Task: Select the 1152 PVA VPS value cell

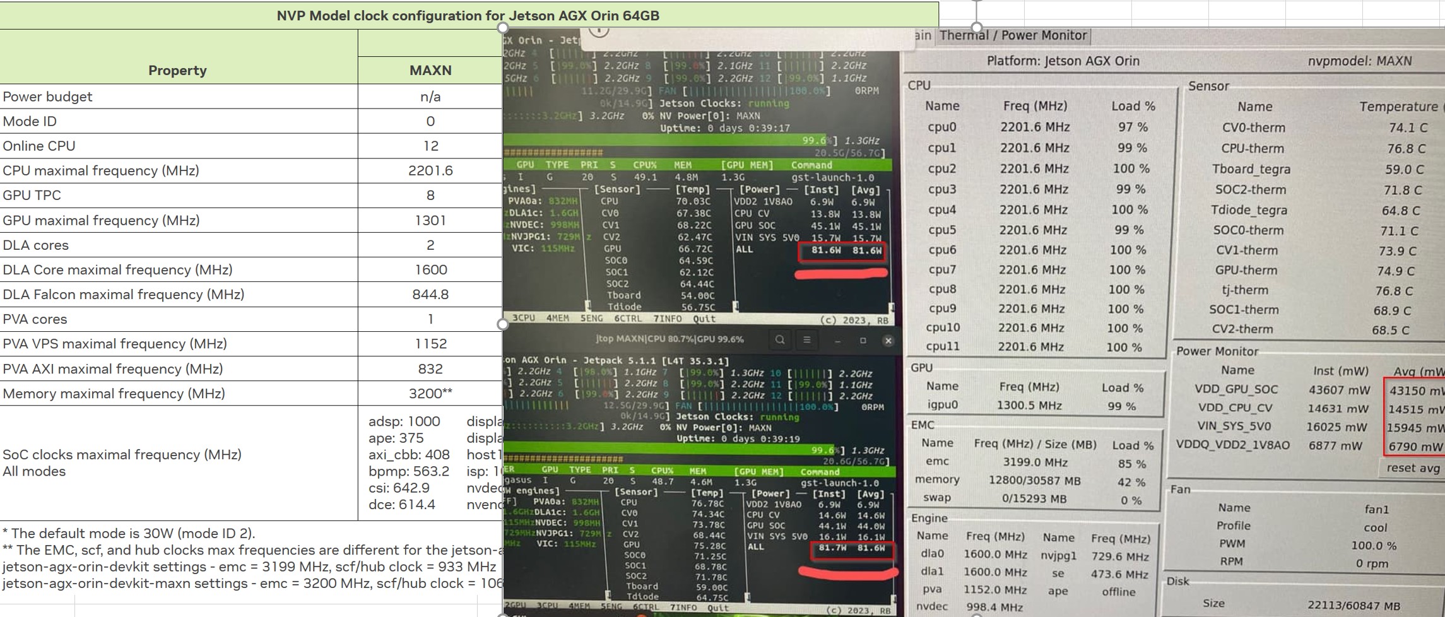Action: point(430,344)
